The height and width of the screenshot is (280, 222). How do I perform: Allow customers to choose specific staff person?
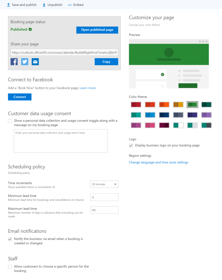10,267
